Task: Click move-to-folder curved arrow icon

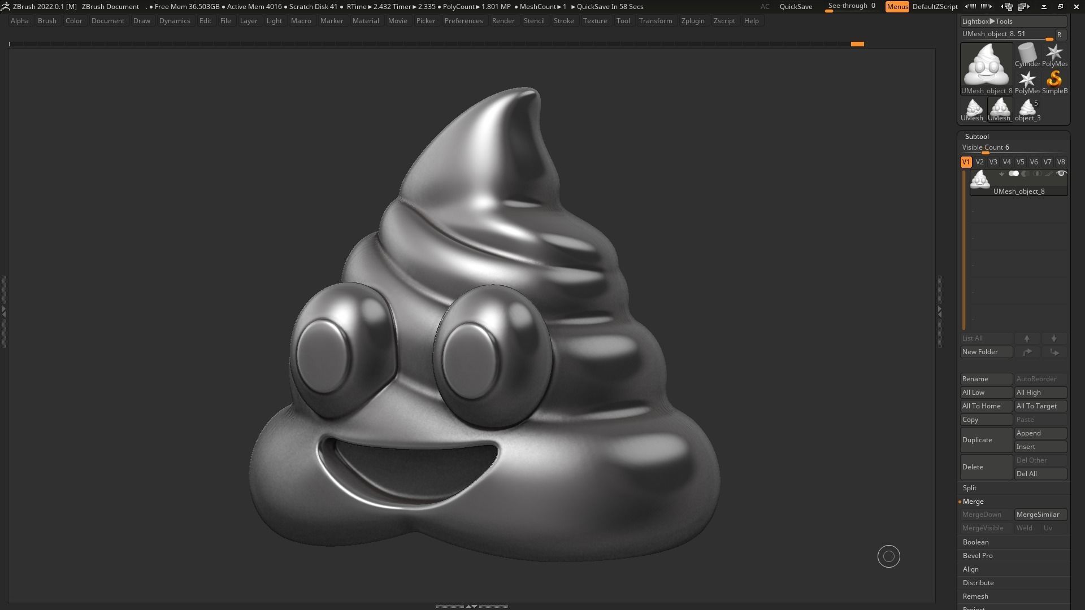Action: (1027, 352)
